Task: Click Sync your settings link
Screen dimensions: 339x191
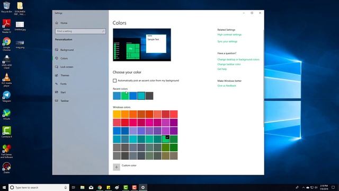Action: [227, 41]
